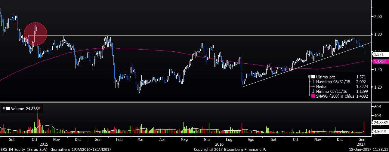Click the Ago month label on time axis

tap(251, 140)
